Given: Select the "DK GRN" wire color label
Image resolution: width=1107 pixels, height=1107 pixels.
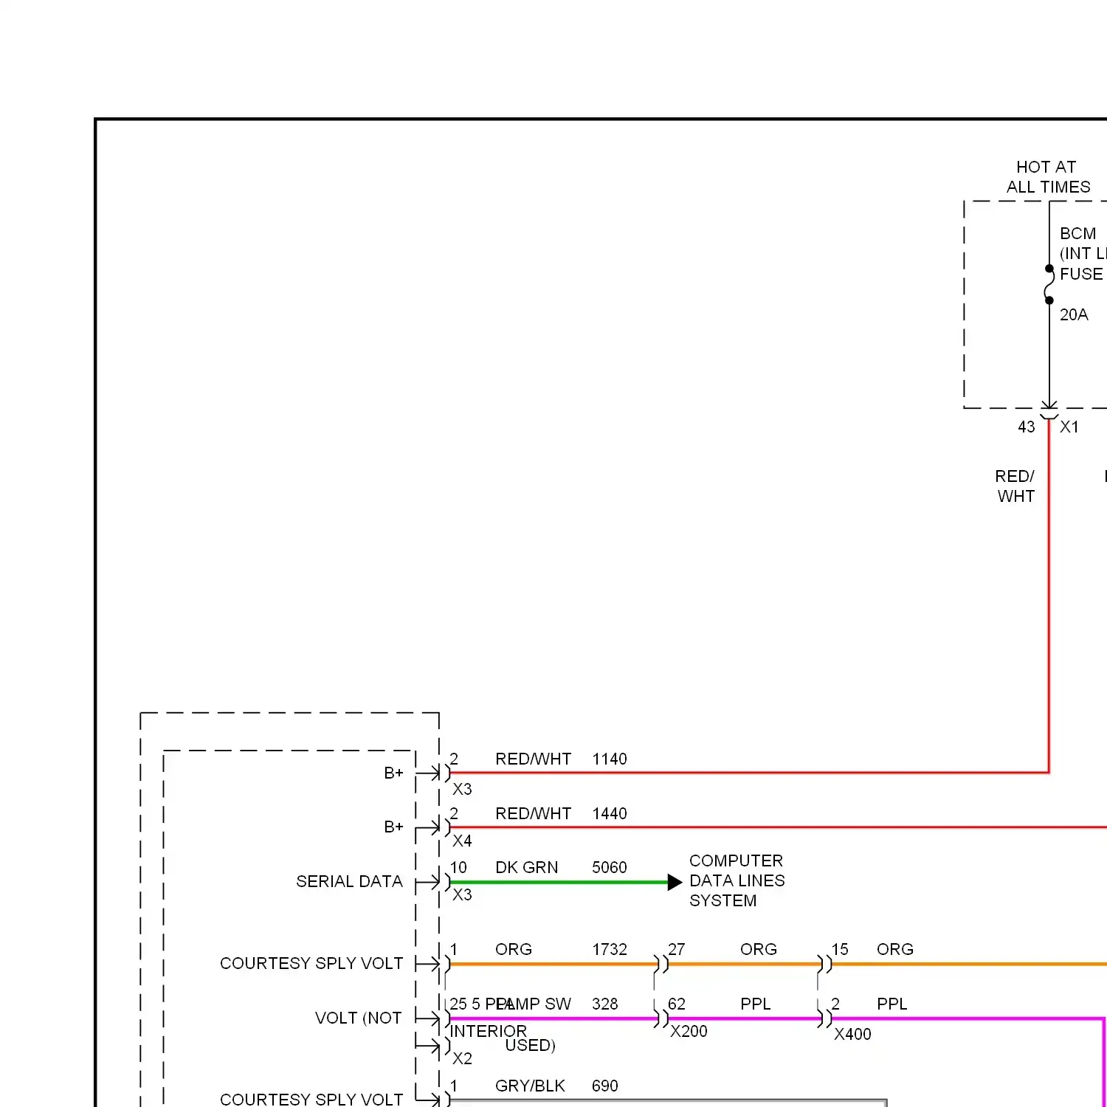Looking at the screenshot, I should tap(526, 867).
